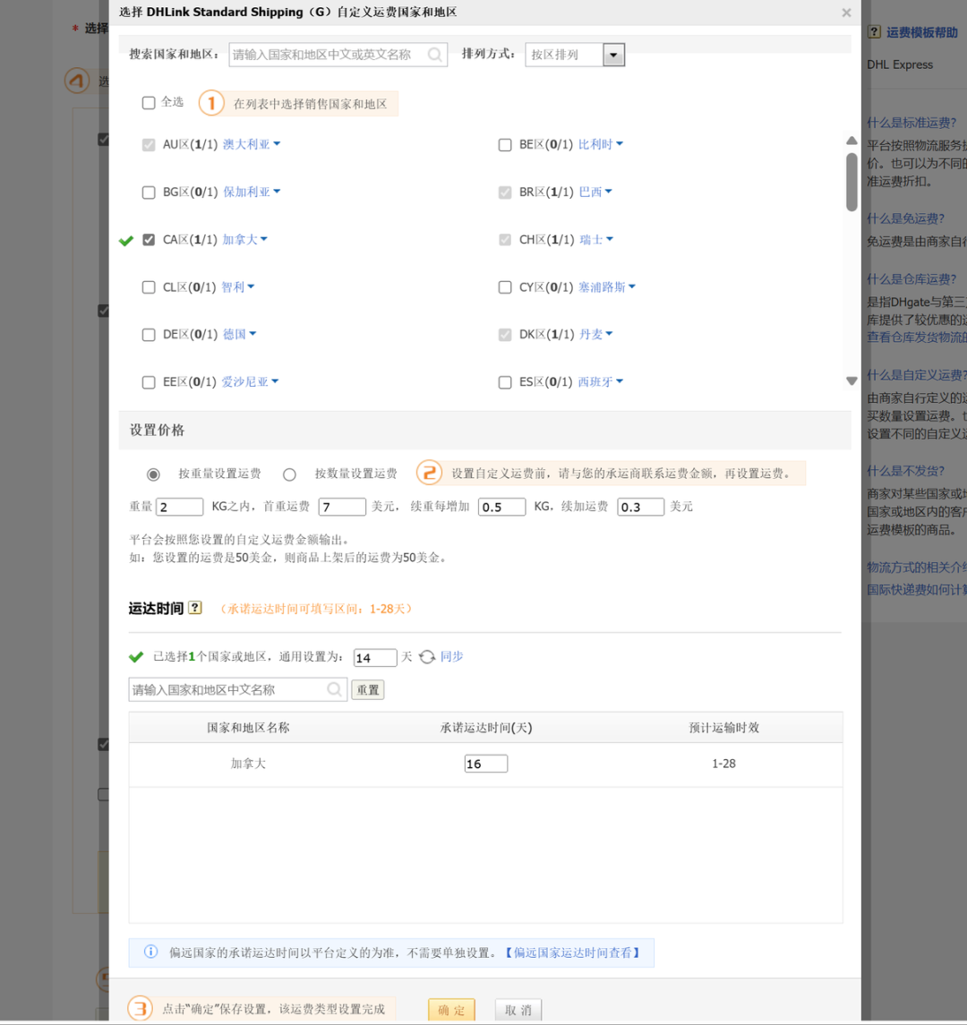The image size is (967, 1025).
Task: Click the magnifier icon in the country name filter box
Action: point(333,689)
